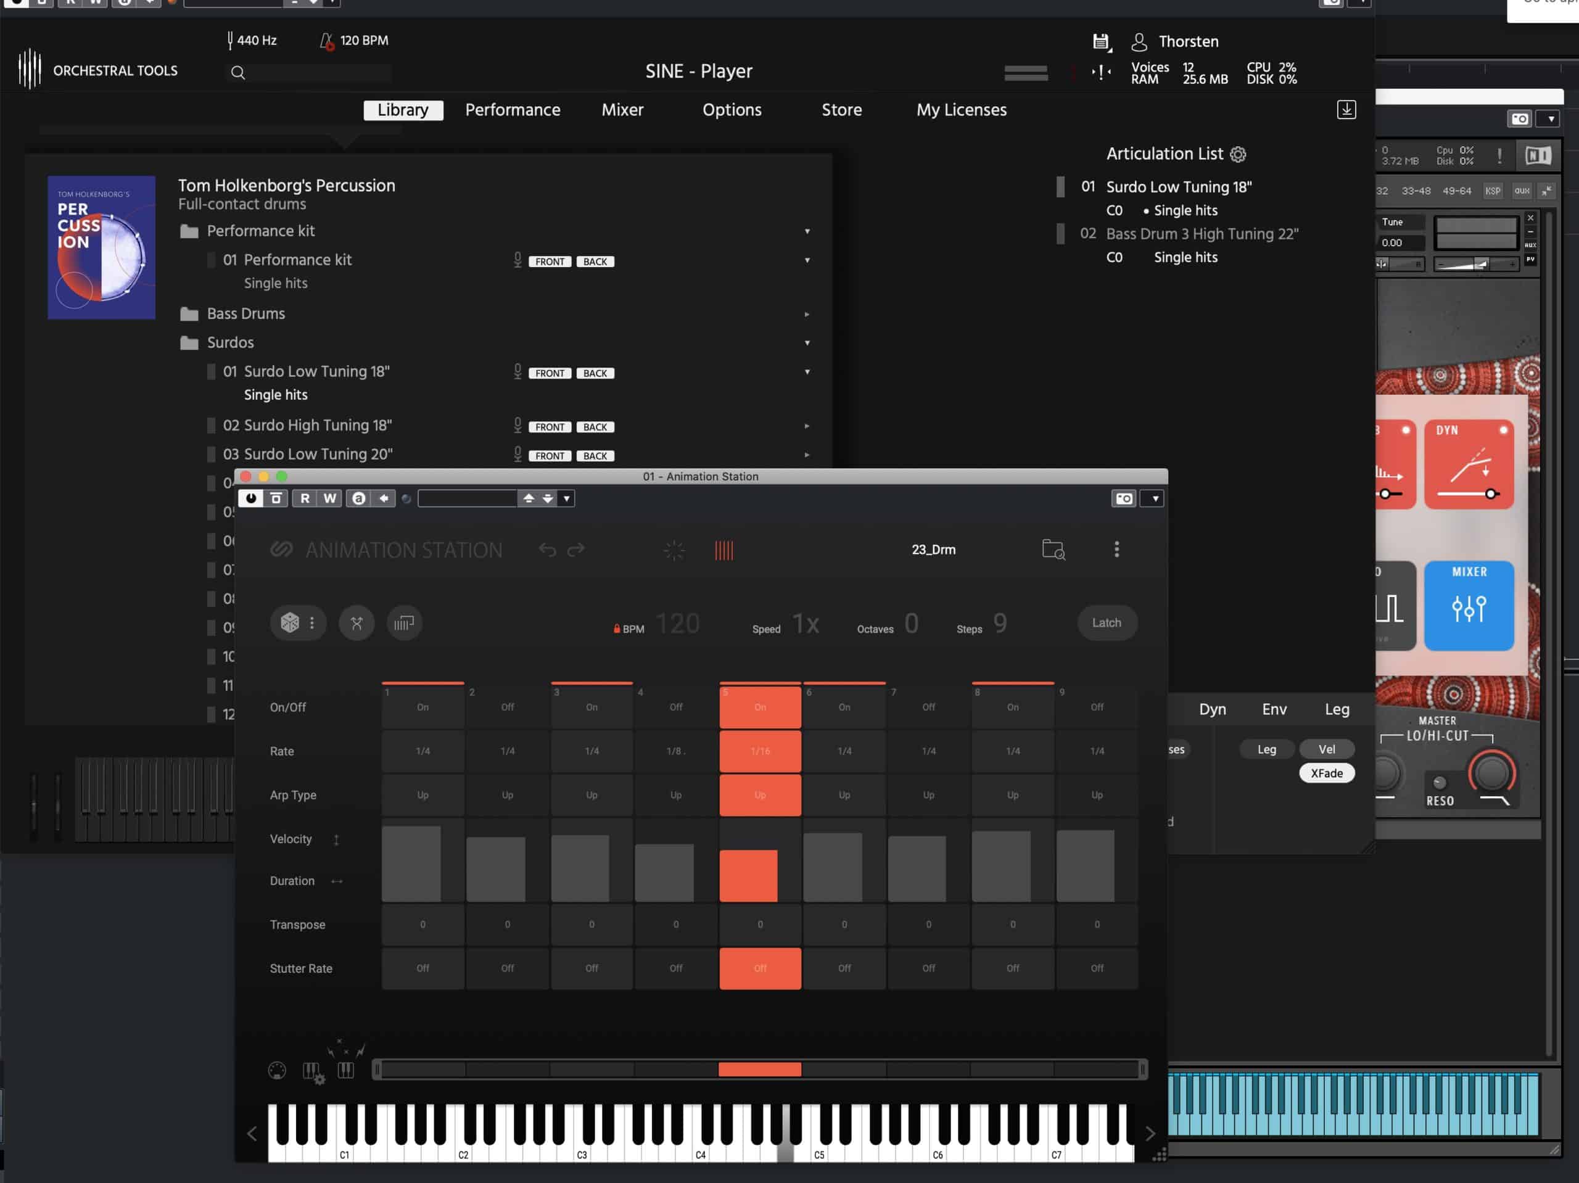
Task: Open the Store tab
Action: click(841, 110)
